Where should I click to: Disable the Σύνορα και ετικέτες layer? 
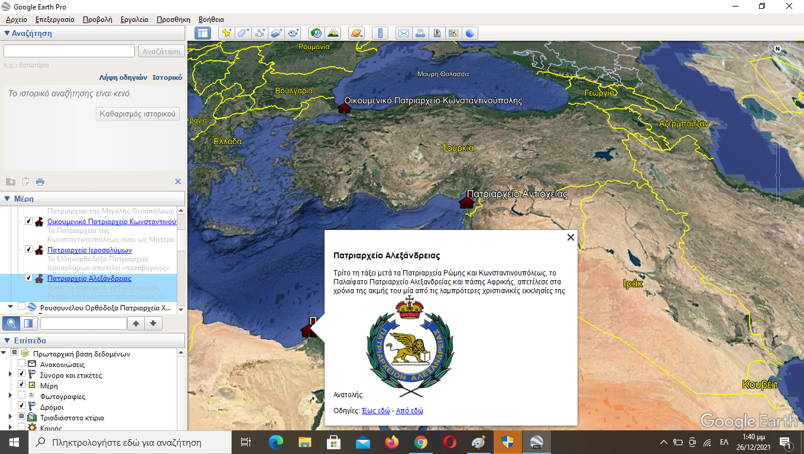tap(21, 375)
